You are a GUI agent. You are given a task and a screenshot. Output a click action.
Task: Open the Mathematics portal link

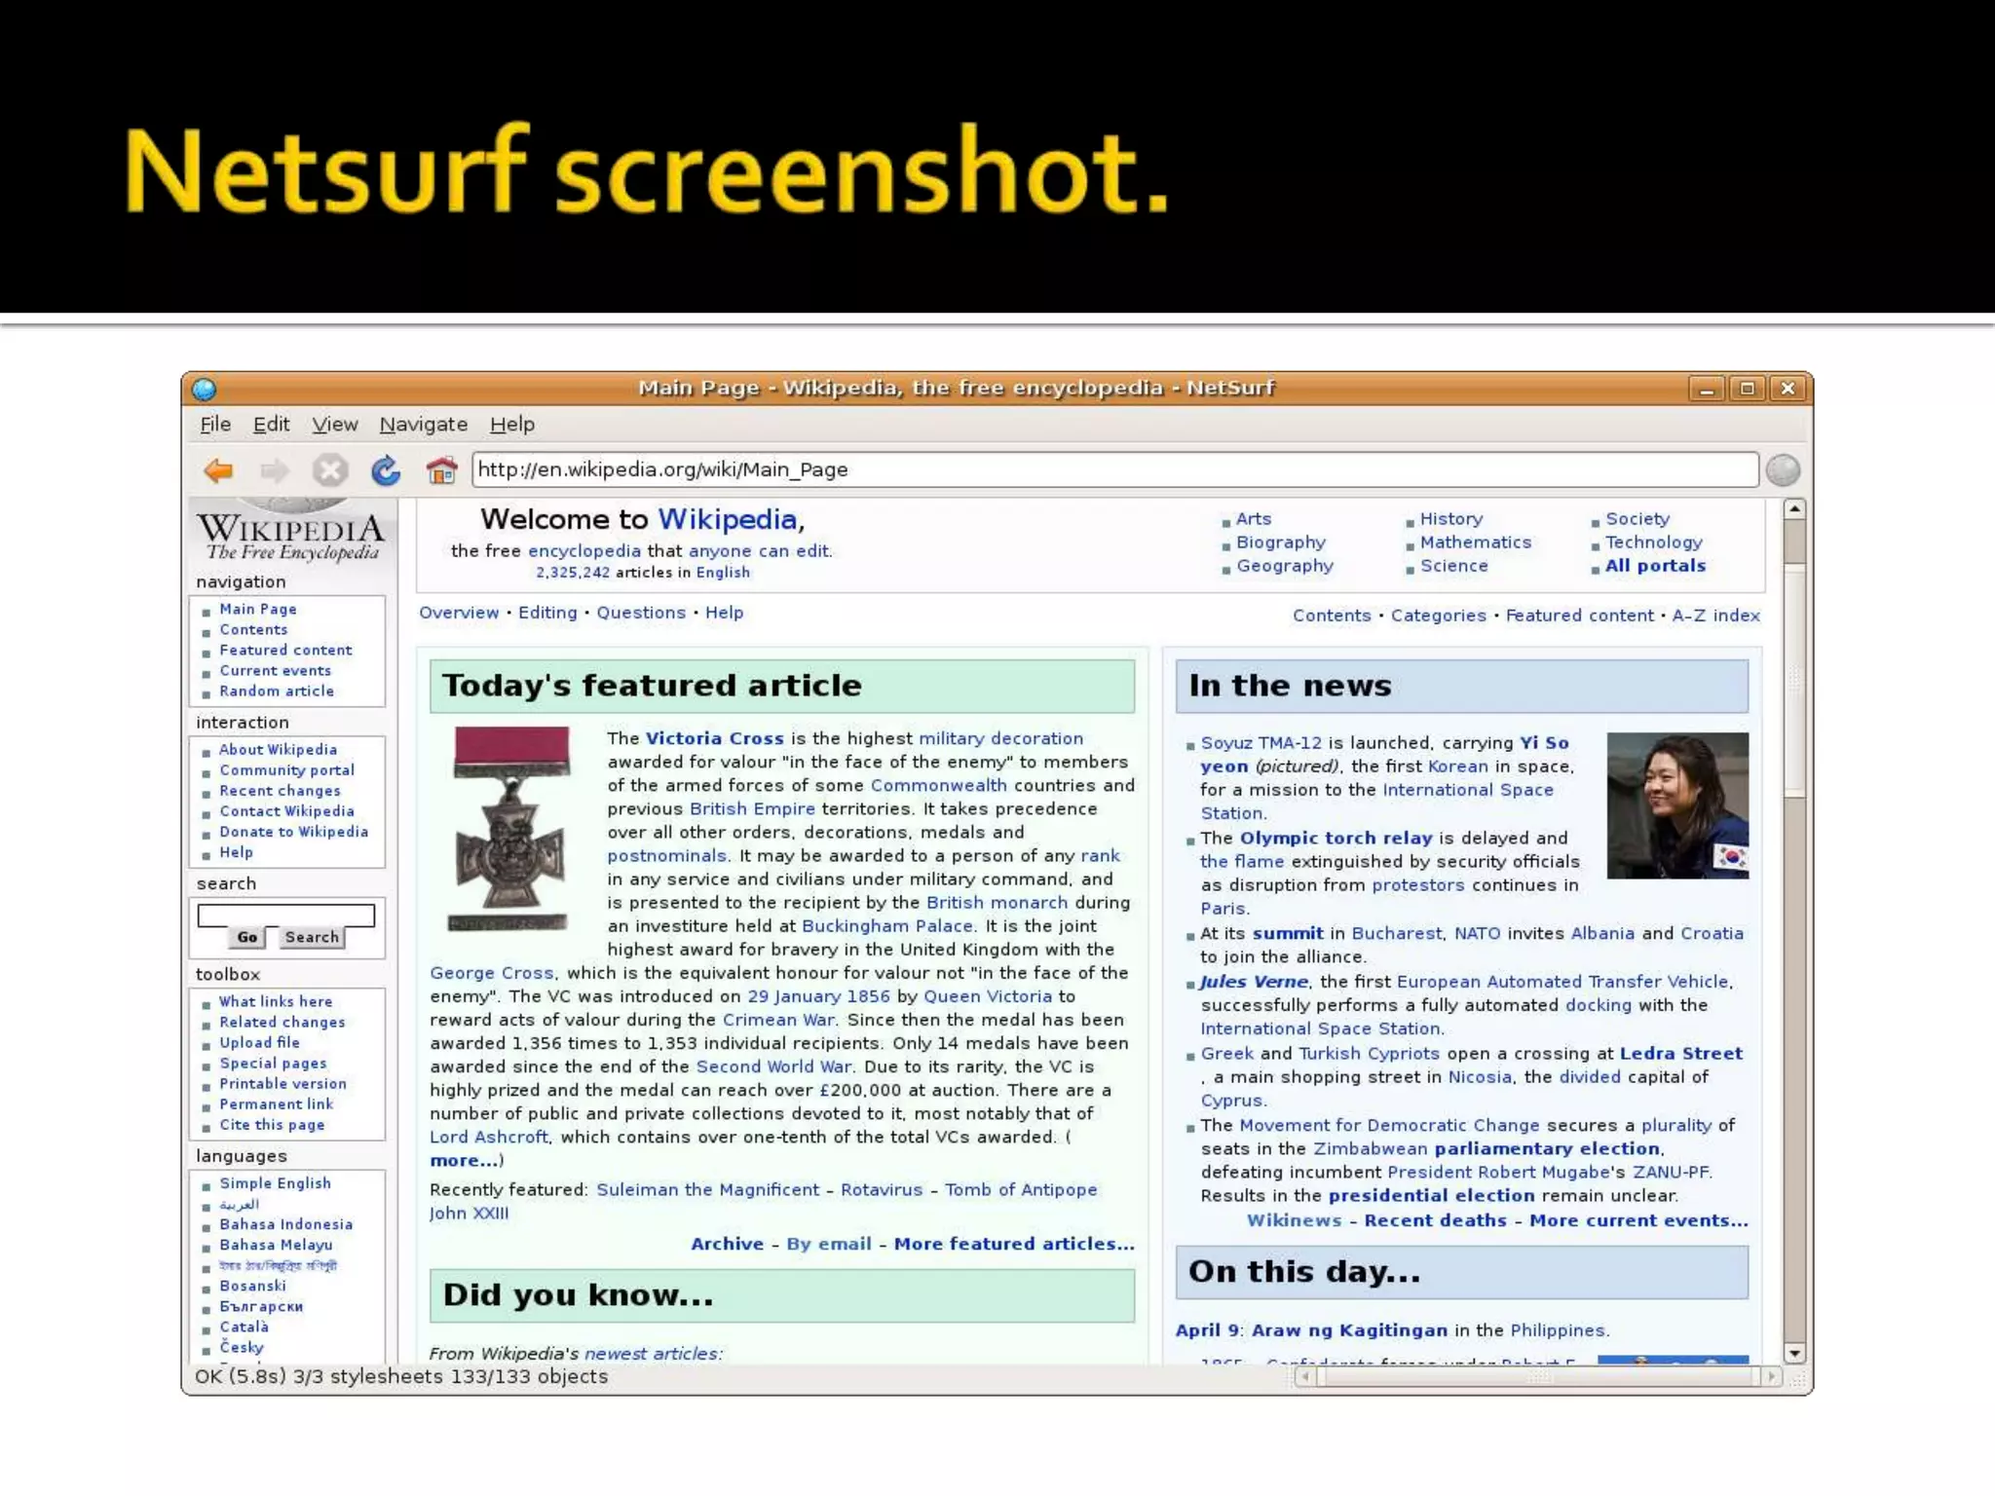(1475, 542)
